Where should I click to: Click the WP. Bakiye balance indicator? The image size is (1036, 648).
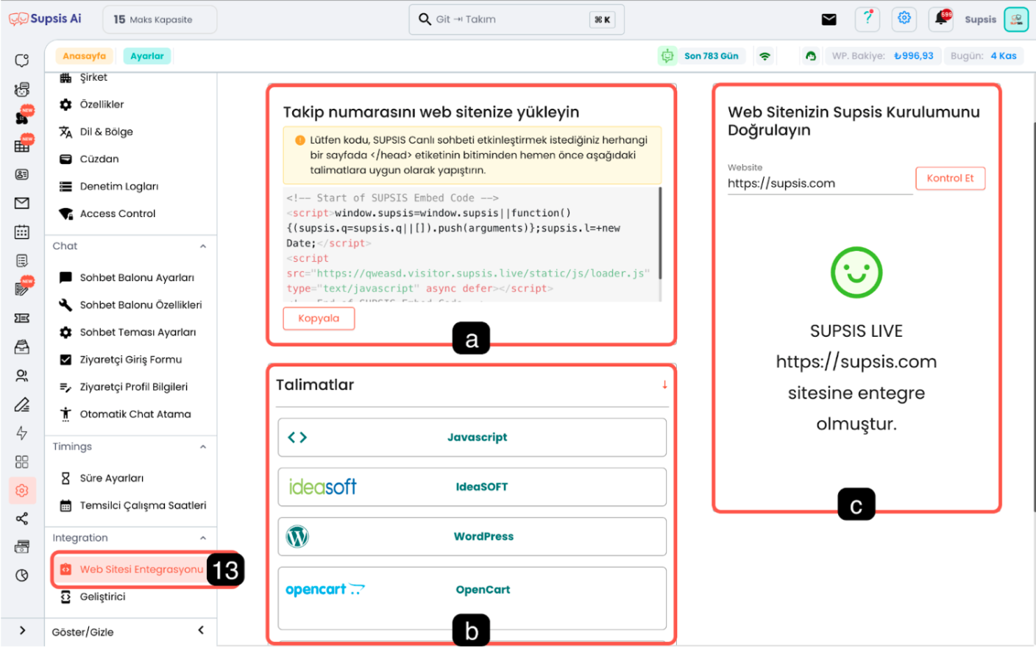coord(883,56)
